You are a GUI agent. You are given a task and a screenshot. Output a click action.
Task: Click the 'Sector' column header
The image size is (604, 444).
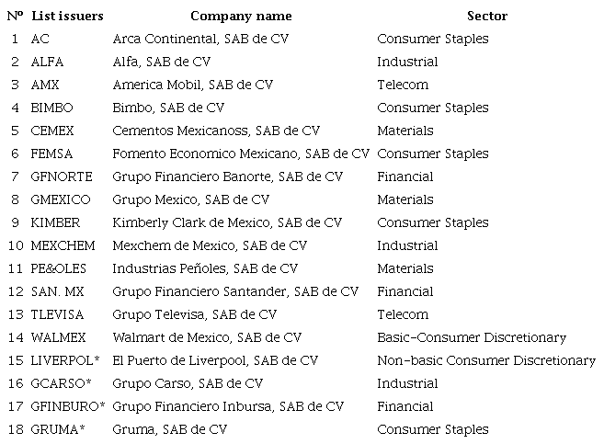pos(486,16)
